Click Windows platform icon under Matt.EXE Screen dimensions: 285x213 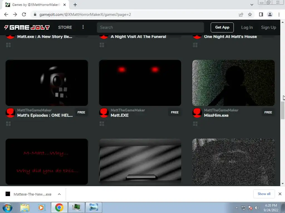point(102,124)
